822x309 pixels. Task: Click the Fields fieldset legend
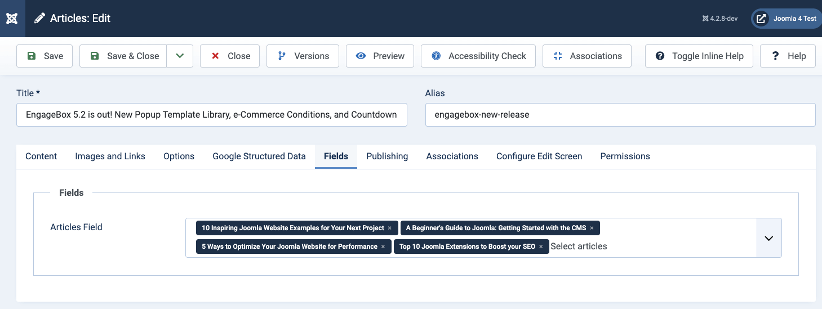(72, 192)
